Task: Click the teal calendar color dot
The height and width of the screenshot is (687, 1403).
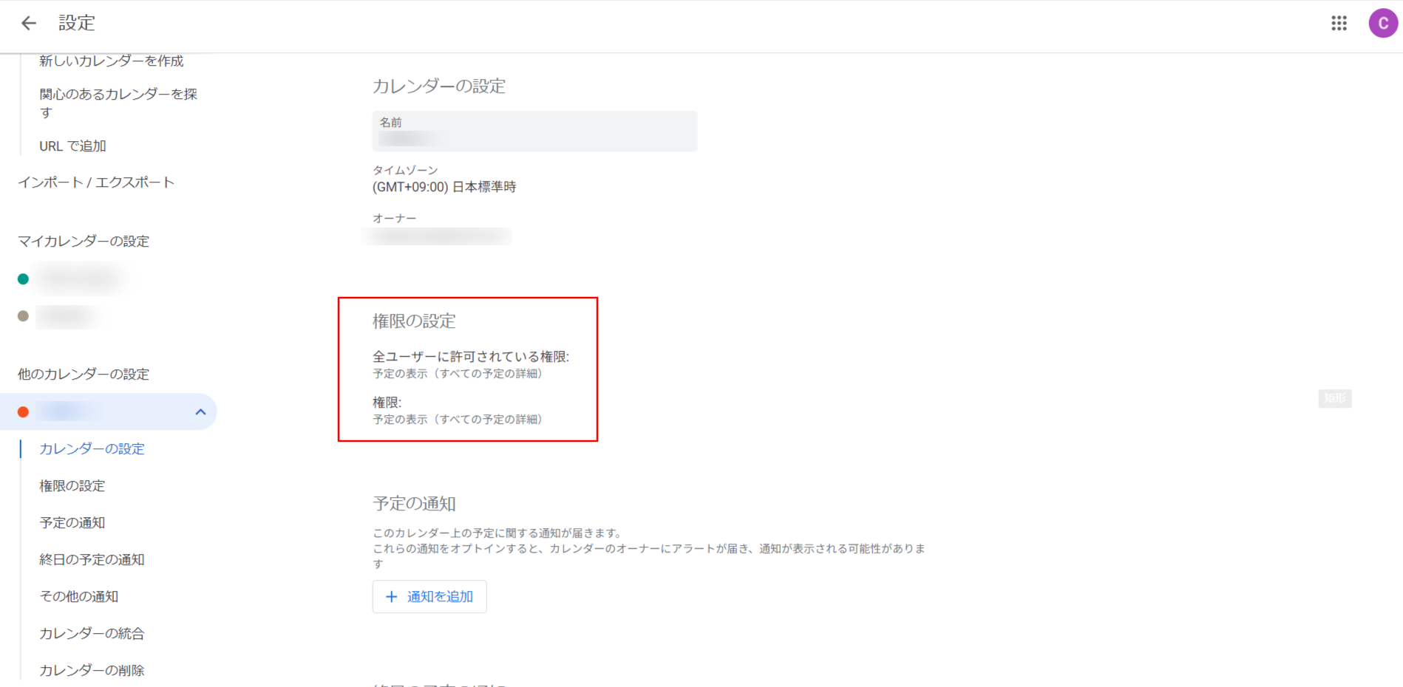Action: [23, 279]
